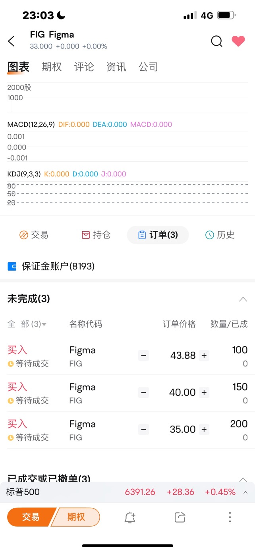Image resolution: width=255 pixels, height=552 pixels.
Task: Decrease the 40.00 order price with minus
Action: tap(144, 392)
